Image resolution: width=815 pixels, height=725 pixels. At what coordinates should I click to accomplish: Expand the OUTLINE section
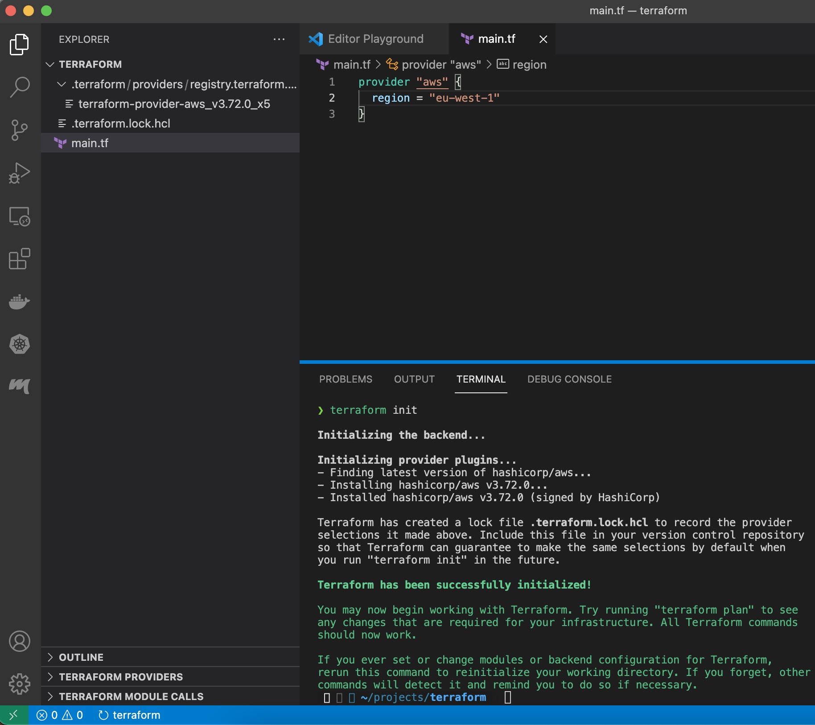point(170,657)
